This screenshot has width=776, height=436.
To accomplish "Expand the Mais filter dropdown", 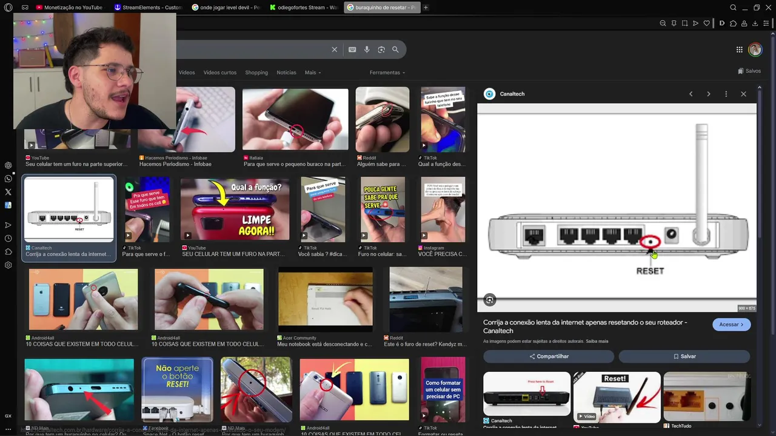I will (313, 73).
